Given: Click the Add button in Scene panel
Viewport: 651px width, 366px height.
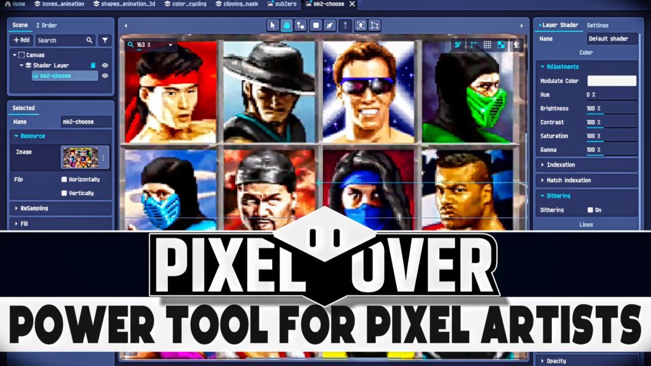Looking at the screenshot, I should click(21, 40).
